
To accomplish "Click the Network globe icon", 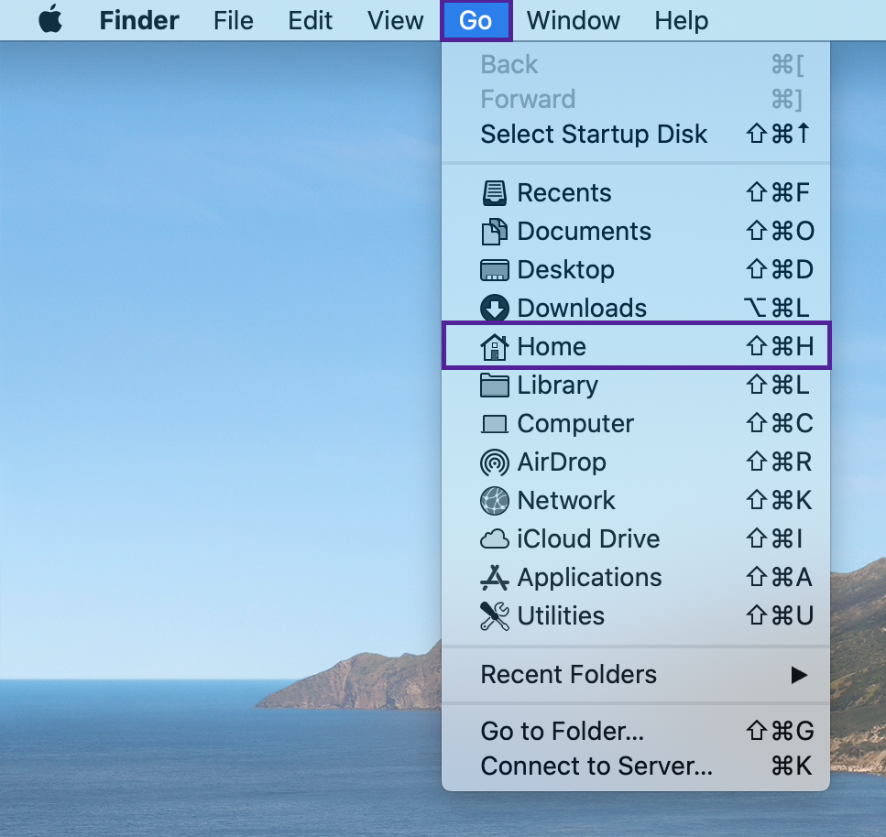I will [x=495, y=500].
